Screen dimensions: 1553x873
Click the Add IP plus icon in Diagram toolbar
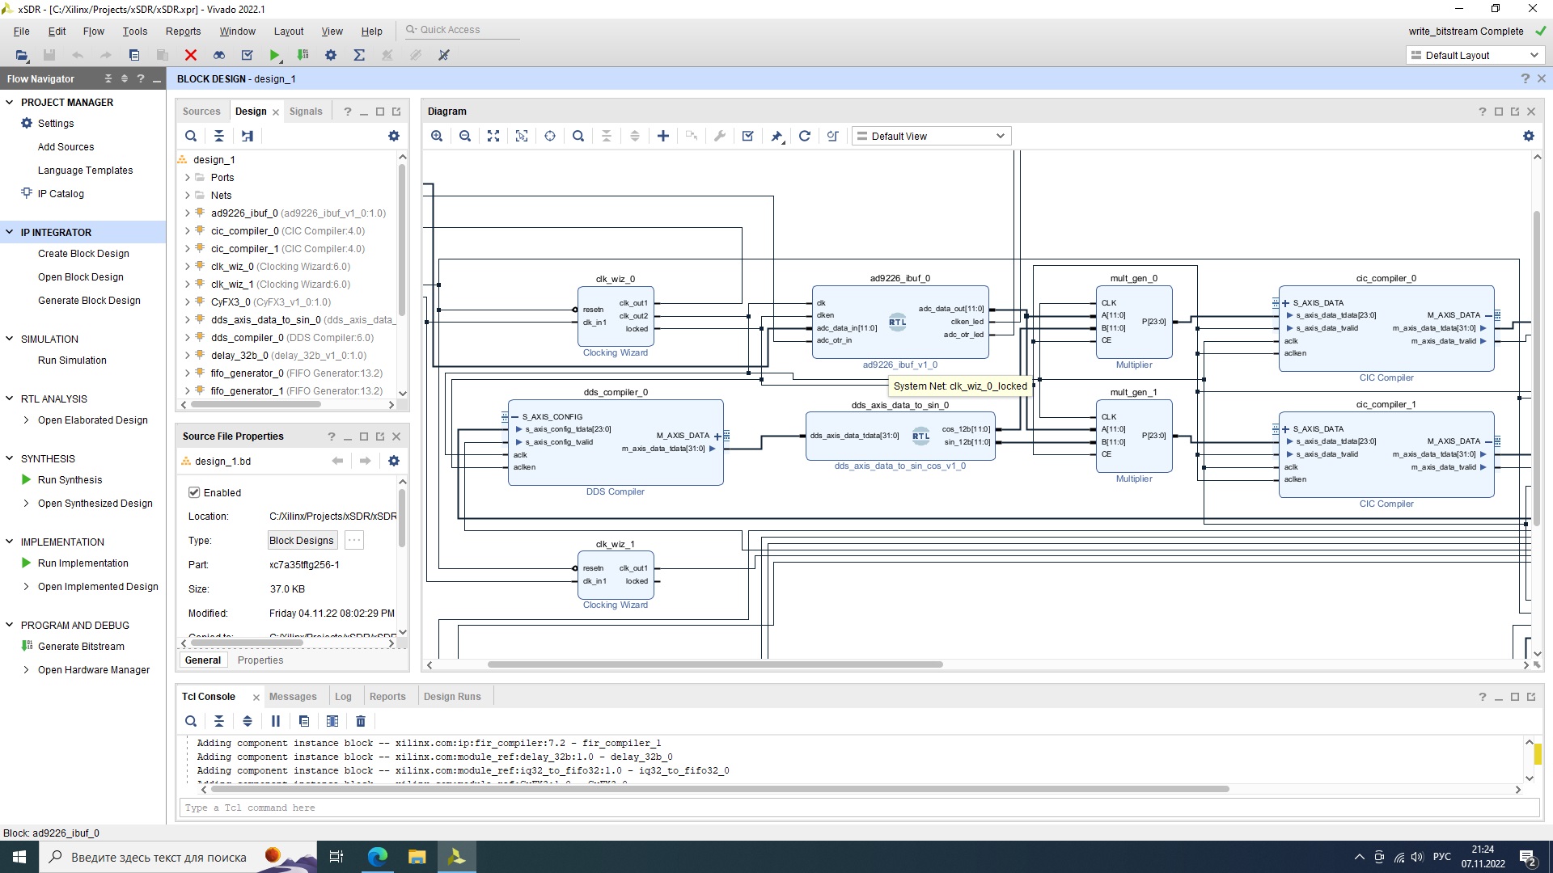click(663, 136)
